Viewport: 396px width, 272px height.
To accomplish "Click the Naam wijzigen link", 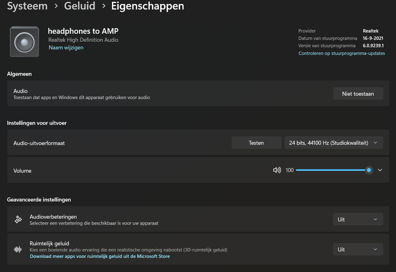I will [66, 48].
